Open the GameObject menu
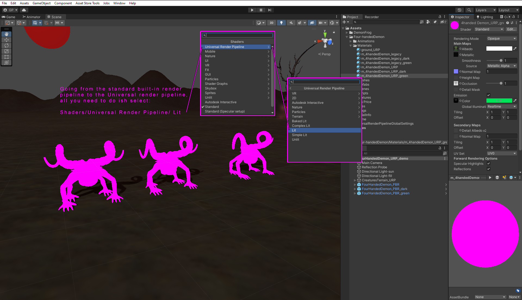The height and width of the screenshot is (300, 522). [41, 3]
